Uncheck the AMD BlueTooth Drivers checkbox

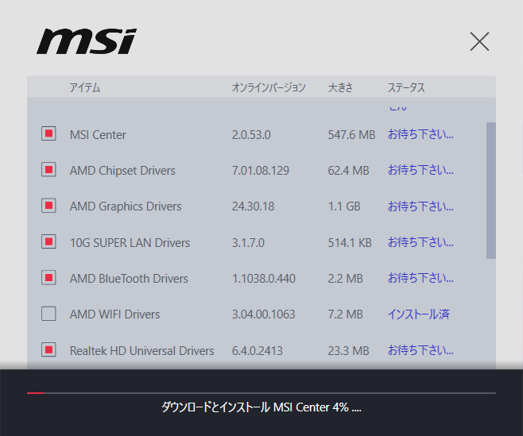(48, 278)
